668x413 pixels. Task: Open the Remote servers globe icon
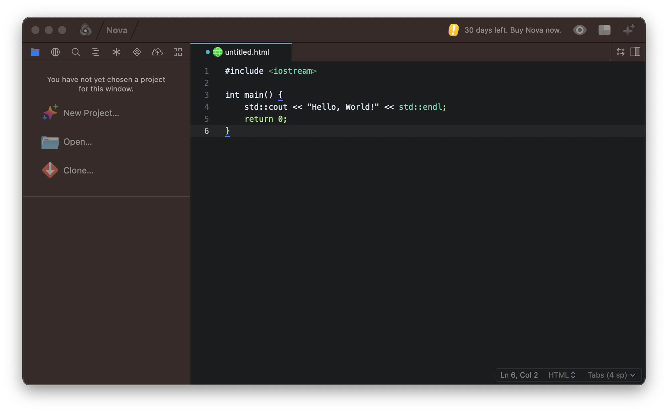click(x=55, y=52)
